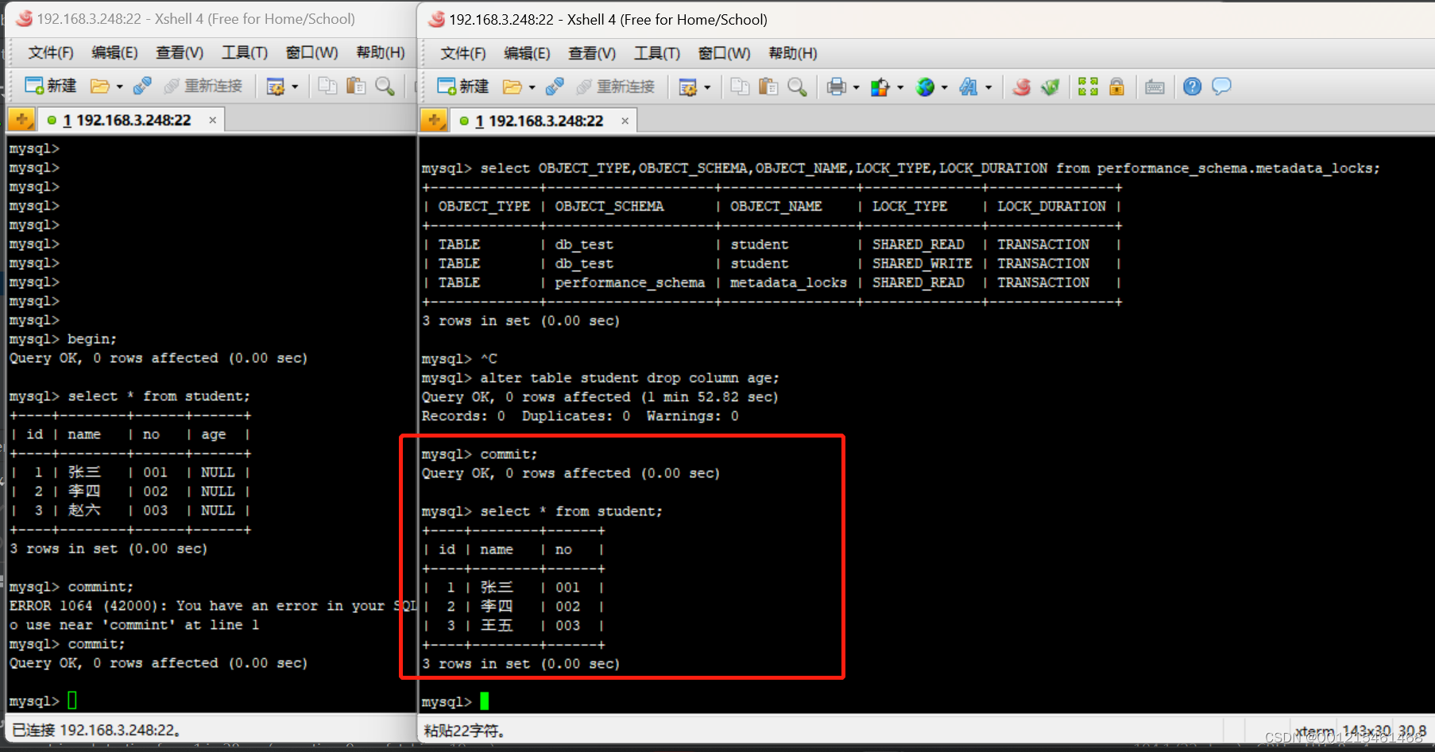Open 查看(V) menu in right window
This screenshot has height=752, width=1435.
591,53
